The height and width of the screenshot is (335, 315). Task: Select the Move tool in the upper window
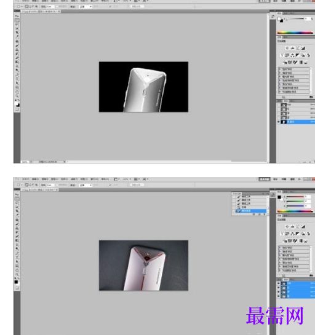point(17,16)
